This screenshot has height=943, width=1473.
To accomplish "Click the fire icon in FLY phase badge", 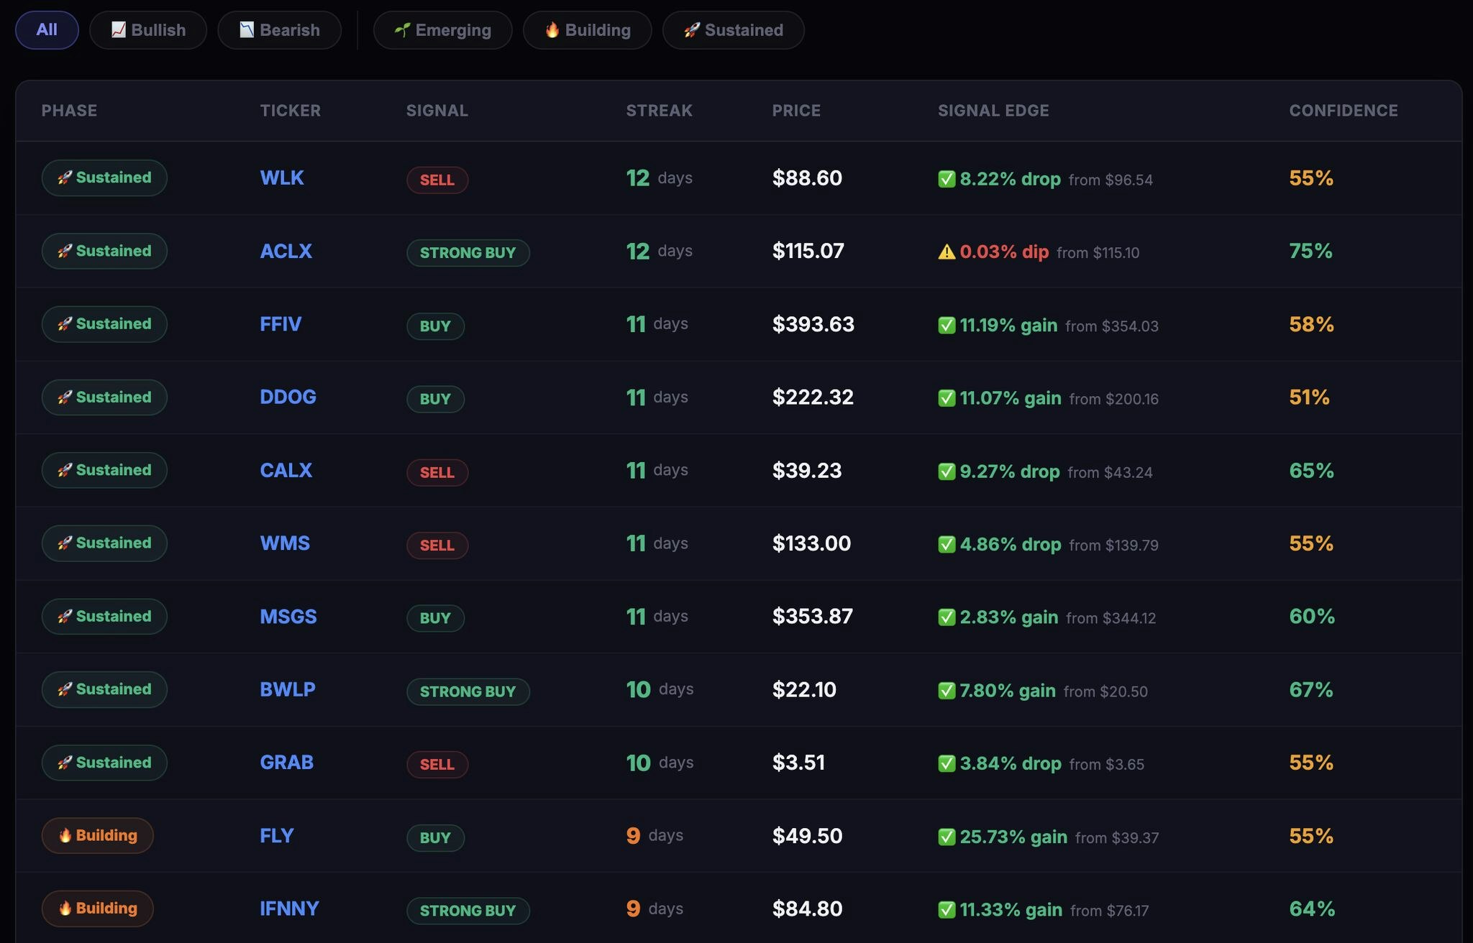I will [65, 835].
